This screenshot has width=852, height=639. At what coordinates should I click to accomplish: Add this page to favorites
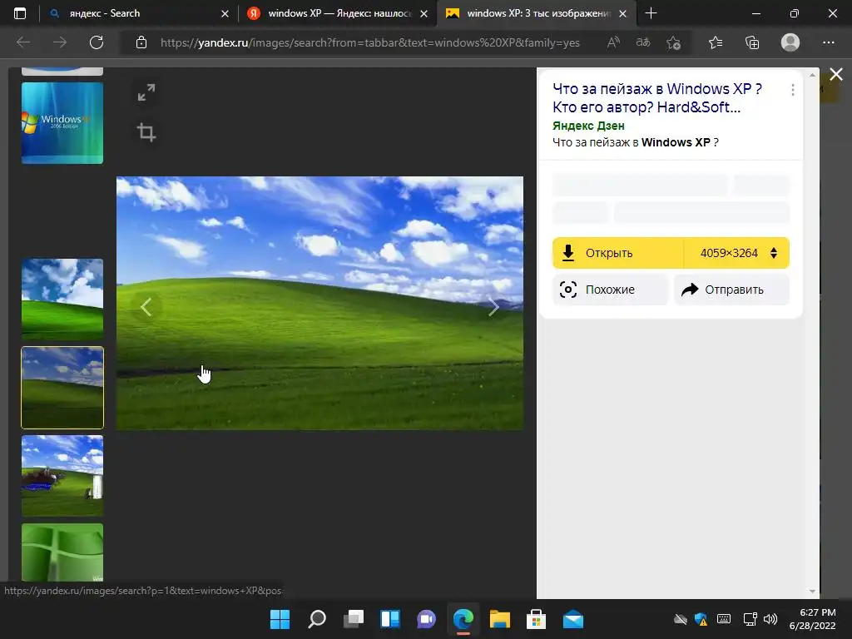(x=674, y=42)
